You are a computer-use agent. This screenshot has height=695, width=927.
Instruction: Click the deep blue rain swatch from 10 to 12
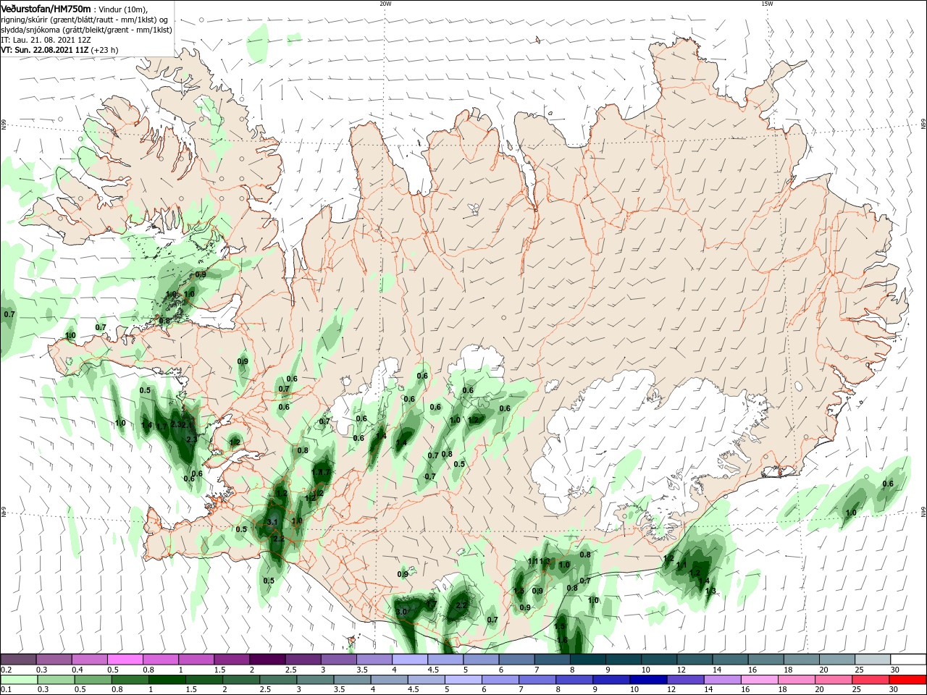coord(650,680)
